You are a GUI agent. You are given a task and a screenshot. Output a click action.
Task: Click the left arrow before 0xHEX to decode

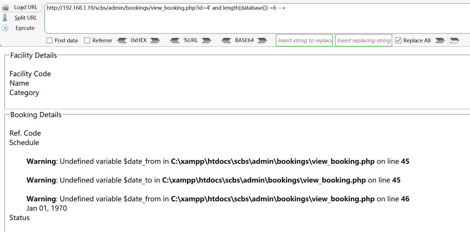tap(122, 40)
